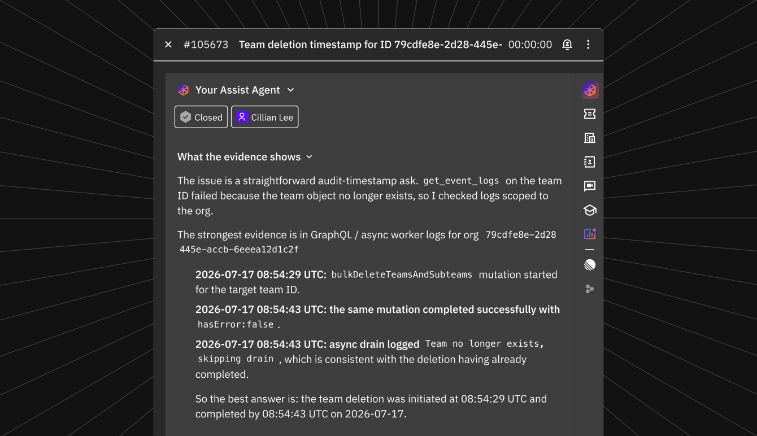Image resolution: width=757 pixels, height=436 pixels.
Task: Close the ticket panel with X
Action: click(x=168, y=45)
